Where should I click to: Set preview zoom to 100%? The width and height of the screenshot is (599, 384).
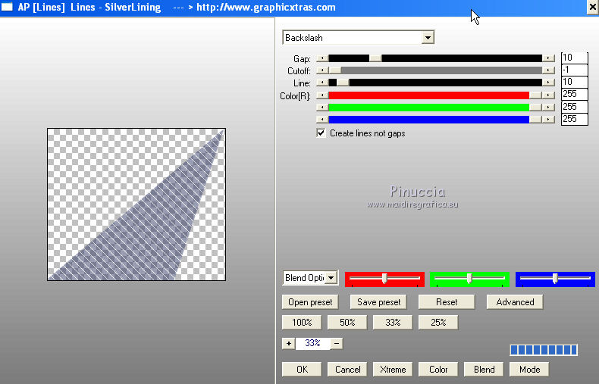302,323
